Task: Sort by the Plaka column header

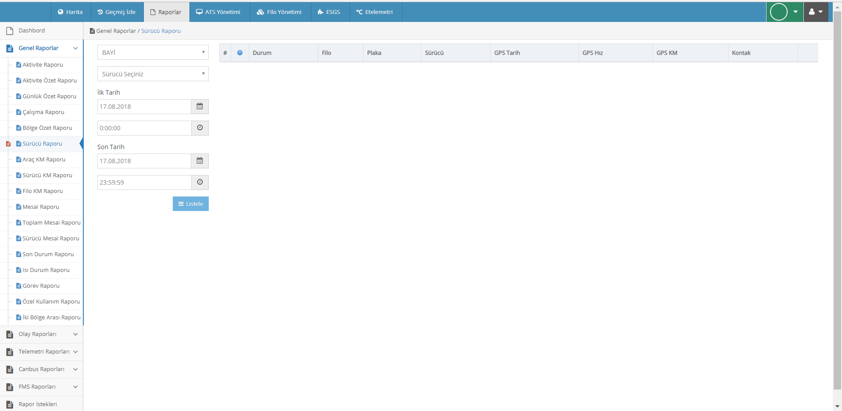Action: click(x=392, y=53)
